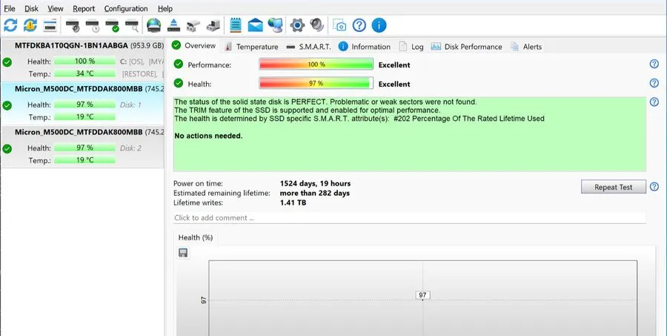Screen dimensions: 667x336
Task: Click help icon beside green status text box
Action: 654,102
